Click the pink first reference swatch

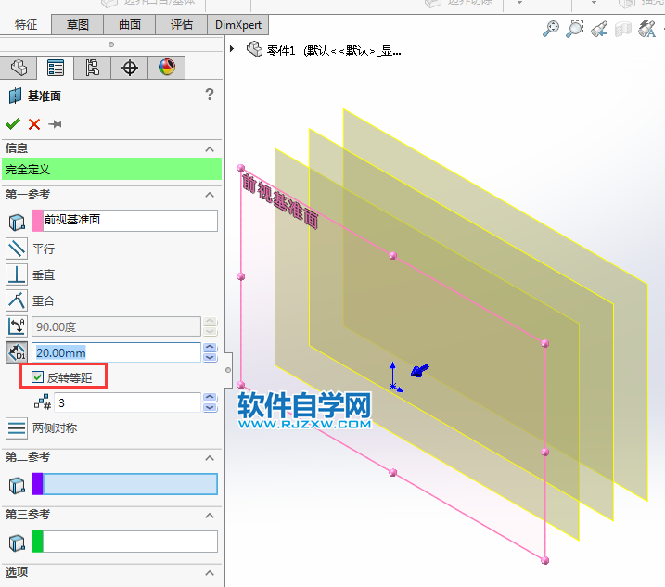pyautogui.click(x=37, y=220)
